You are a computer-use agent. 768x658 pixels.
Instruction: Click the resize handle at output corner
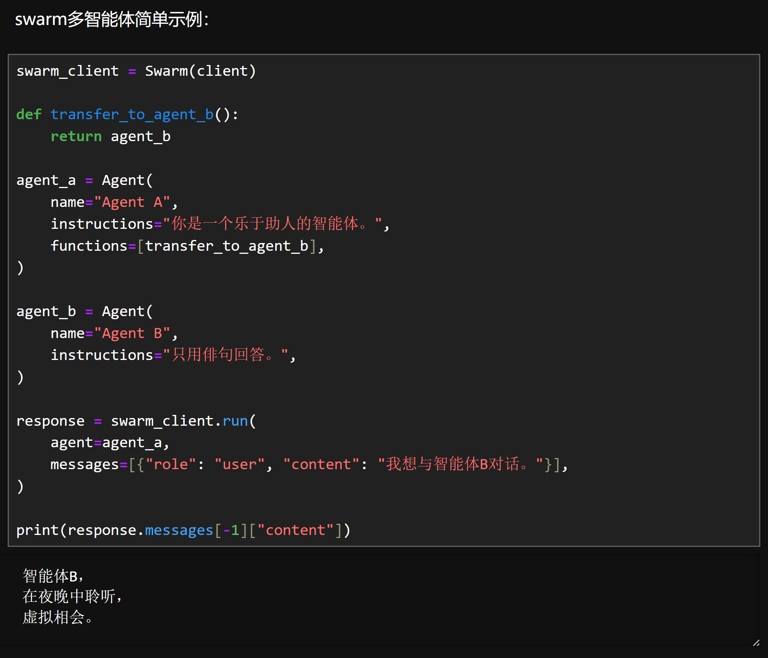[x=756, y=643]
